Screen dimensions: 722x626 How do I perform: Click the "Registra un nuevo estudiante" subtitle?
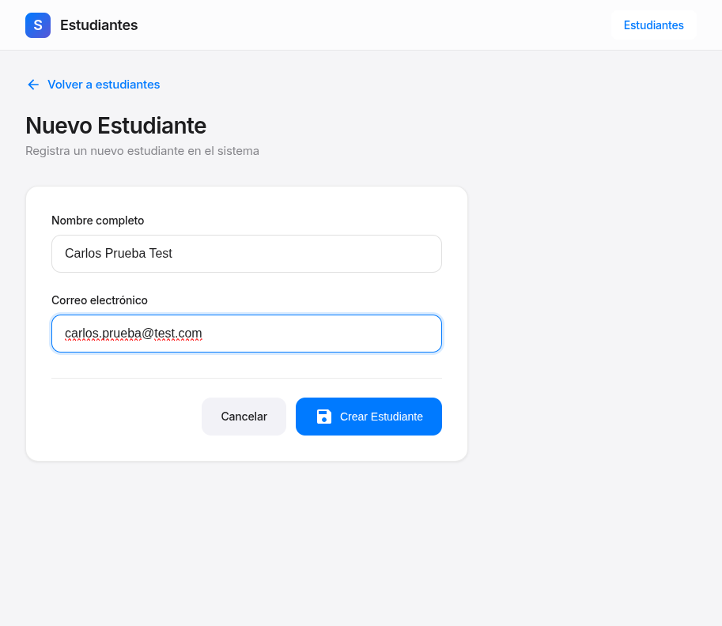(142, 150)
